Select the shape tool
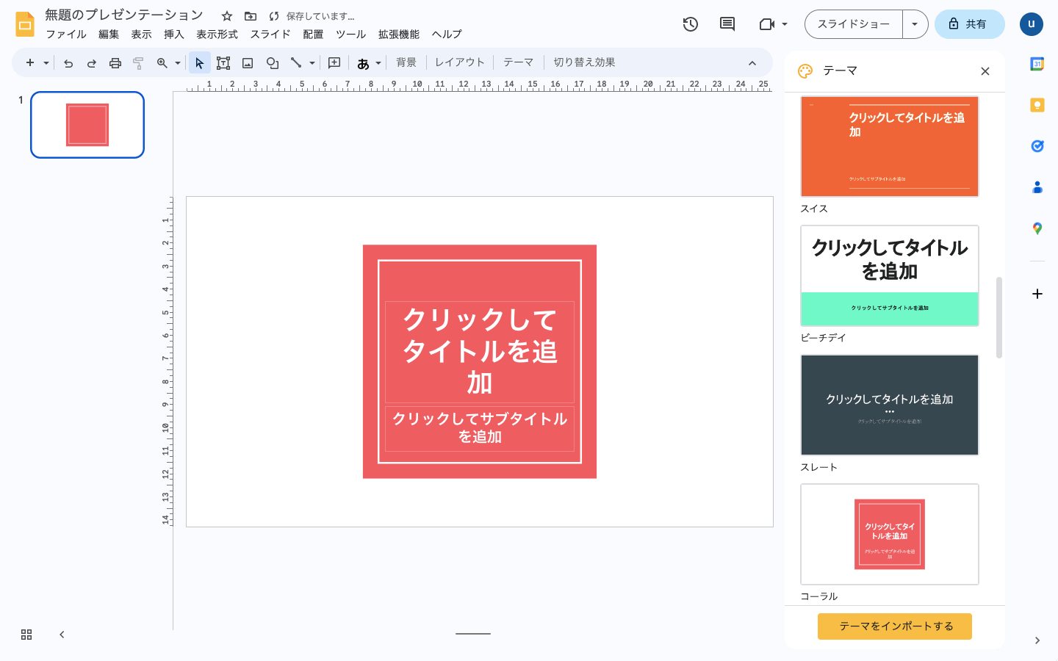 point(273,63)
